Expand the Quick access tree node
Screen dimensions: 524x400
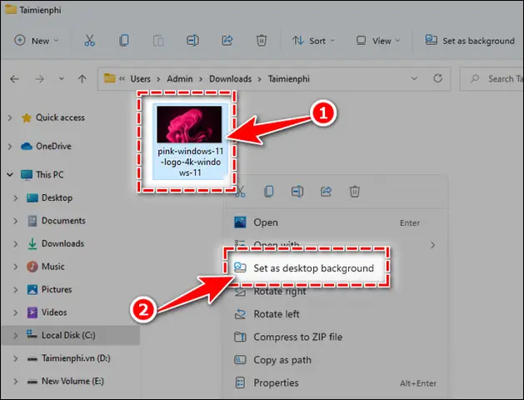click(x=10, y=117)
